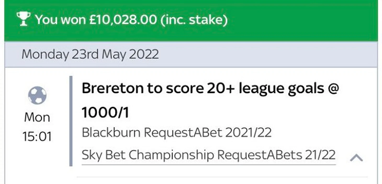382x184 pixels.
Task: Tap the You won £10,028.00 message
Action: (131, 20)
